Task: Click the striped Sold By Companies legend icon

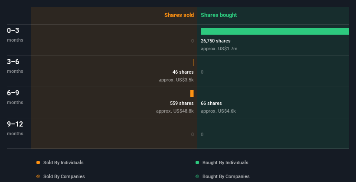Action: (x=38, y=176)
